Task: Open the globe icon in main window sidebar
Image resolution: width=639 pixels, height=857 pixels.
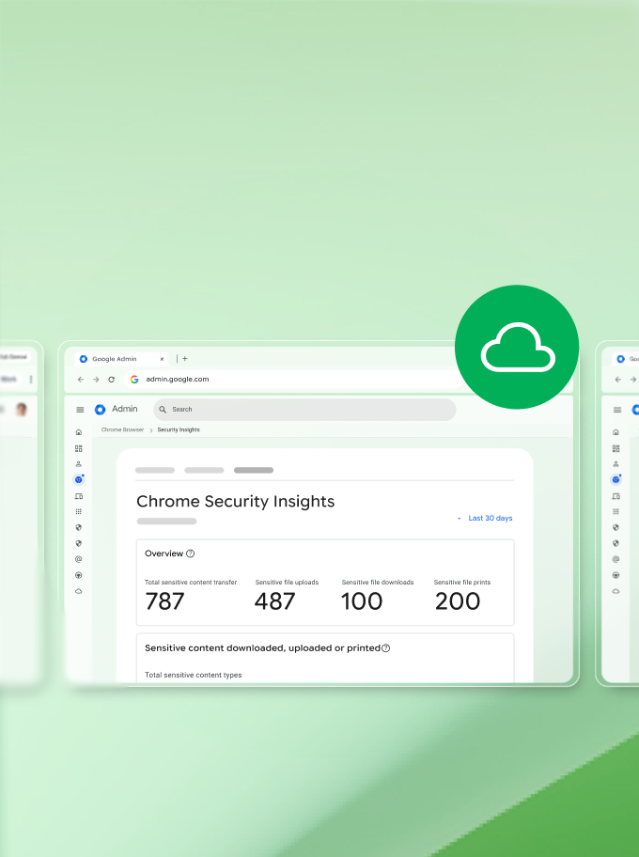Action: point(79,575)
